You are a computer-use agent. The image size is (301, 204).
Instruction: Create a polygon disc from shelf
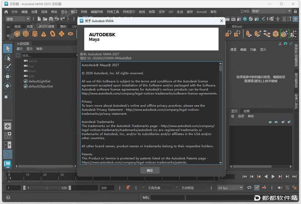click(70, 34)
